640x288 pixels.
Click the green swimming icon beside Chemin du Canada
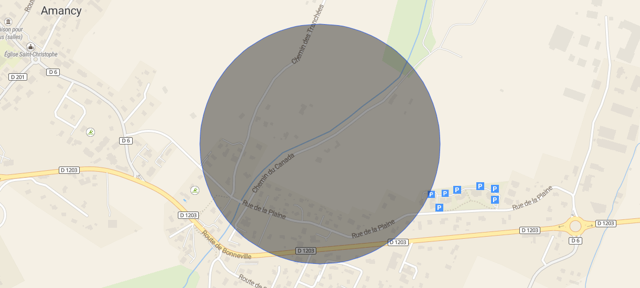tap(195, 190)
